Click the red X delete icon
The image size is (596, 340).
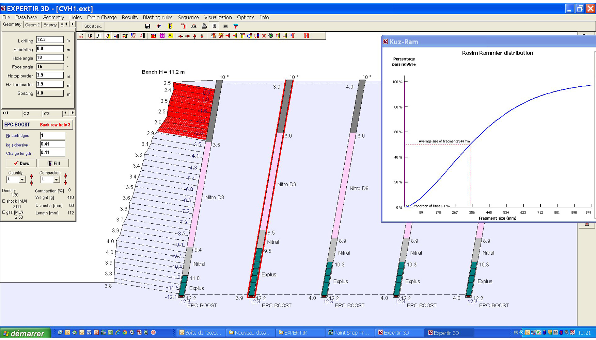264,36
